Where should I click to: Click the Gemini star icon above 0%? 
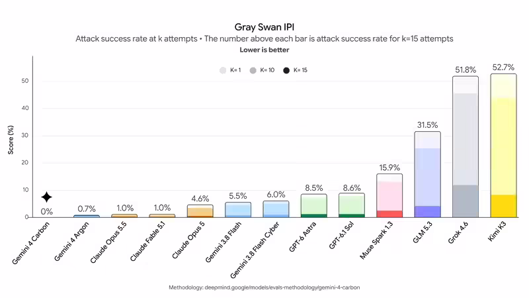pyautogui.click(x=46, y=197)
